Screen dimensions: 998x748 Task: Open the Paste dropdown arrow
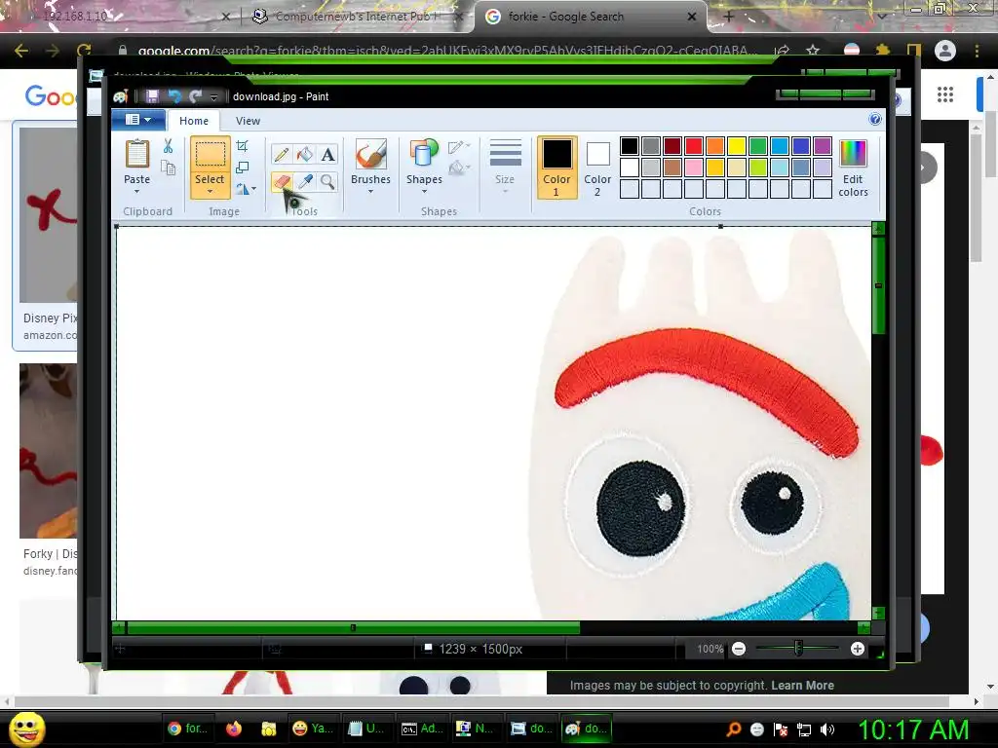[x=136, y=192]
